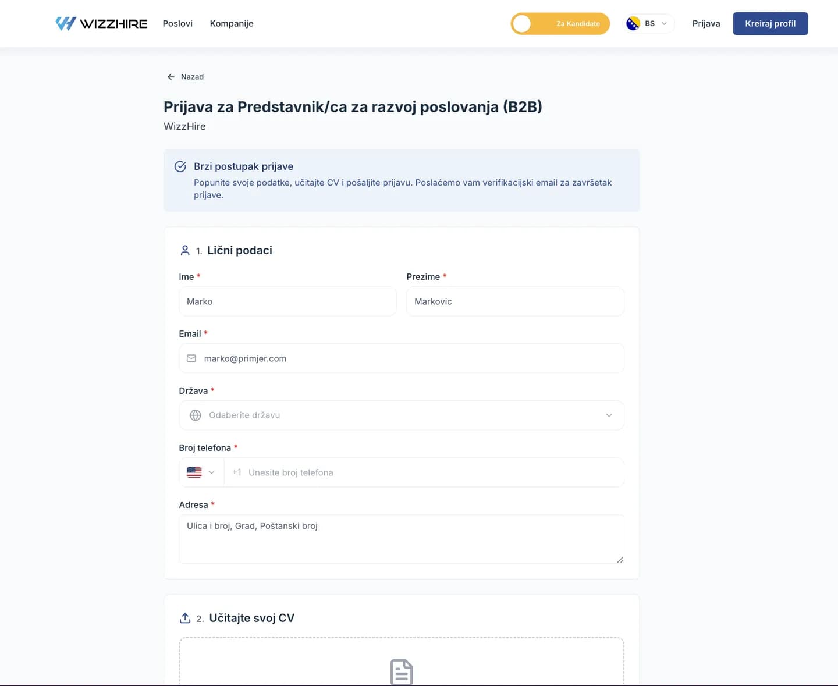Click the Prijava login link
838x686 pixels.
[706, 23]
